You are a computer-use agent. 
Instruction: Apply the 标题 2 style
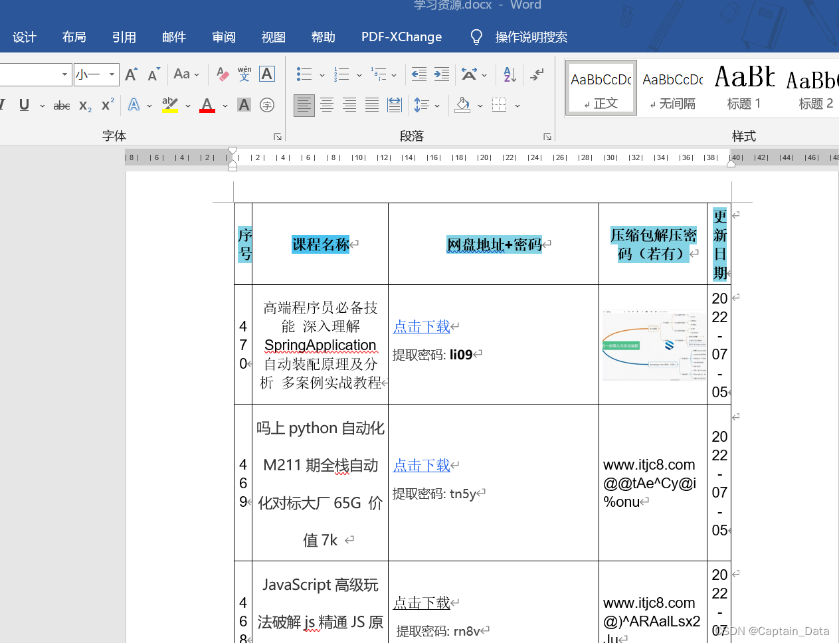click(x=813, y=88)
